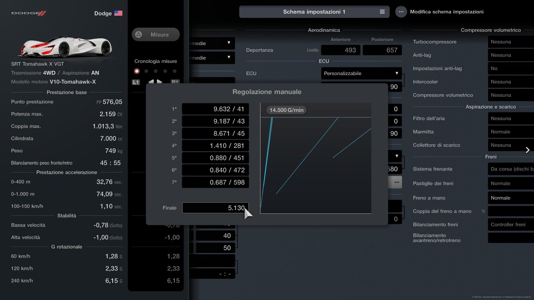Screen dimensions: 534x300
Task: Select the 7ª gear ratio field 0.687 / 598
Action: pos(215,182)
